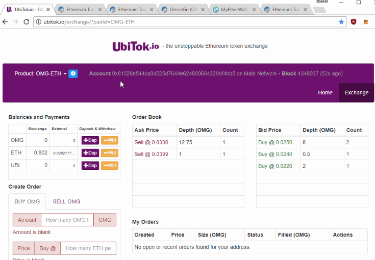Screen dimensions: 375x260
Task: Open the uBlock shield extension icon
Action: pos(354,22)
